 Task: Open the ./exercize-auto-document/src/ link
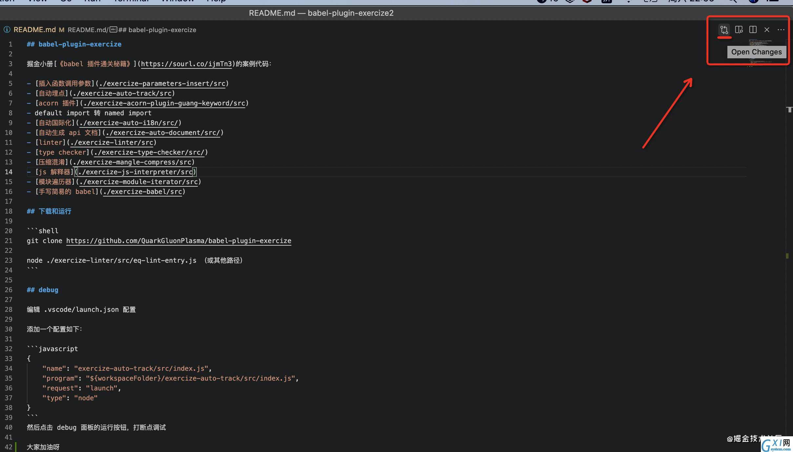[x=163, y=133]
